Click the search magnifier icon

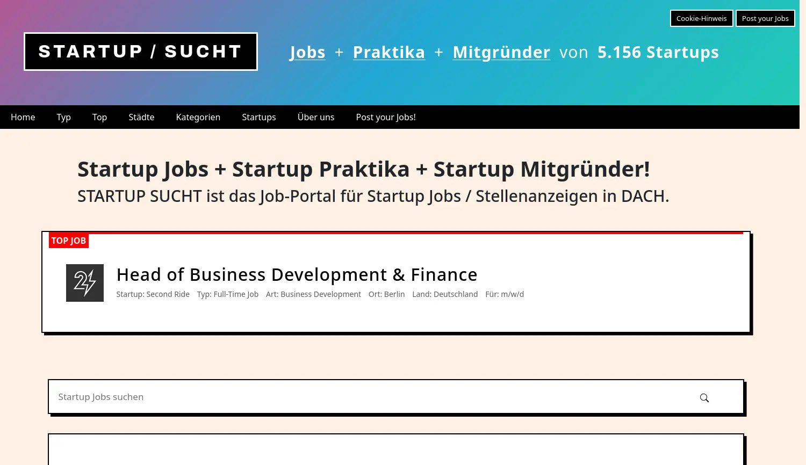704,397
